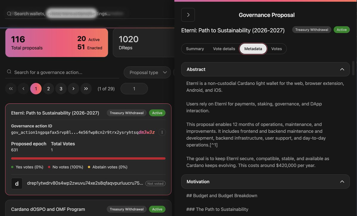Jump to the first page with the double-left arrow

[x=11, y=89]
